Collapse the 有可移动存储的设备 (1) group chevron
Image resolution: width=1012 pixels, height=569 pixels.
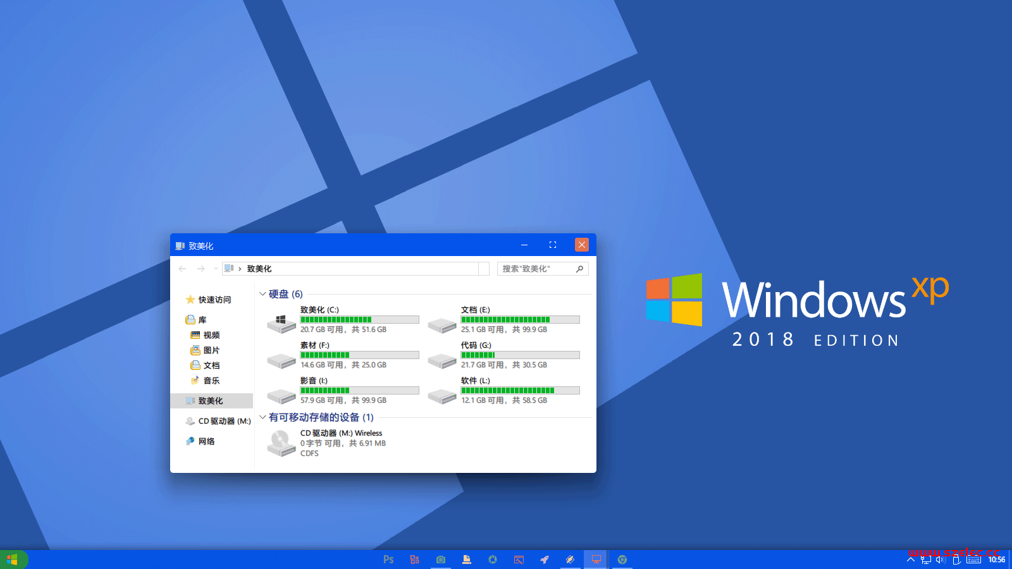(262, 417)
